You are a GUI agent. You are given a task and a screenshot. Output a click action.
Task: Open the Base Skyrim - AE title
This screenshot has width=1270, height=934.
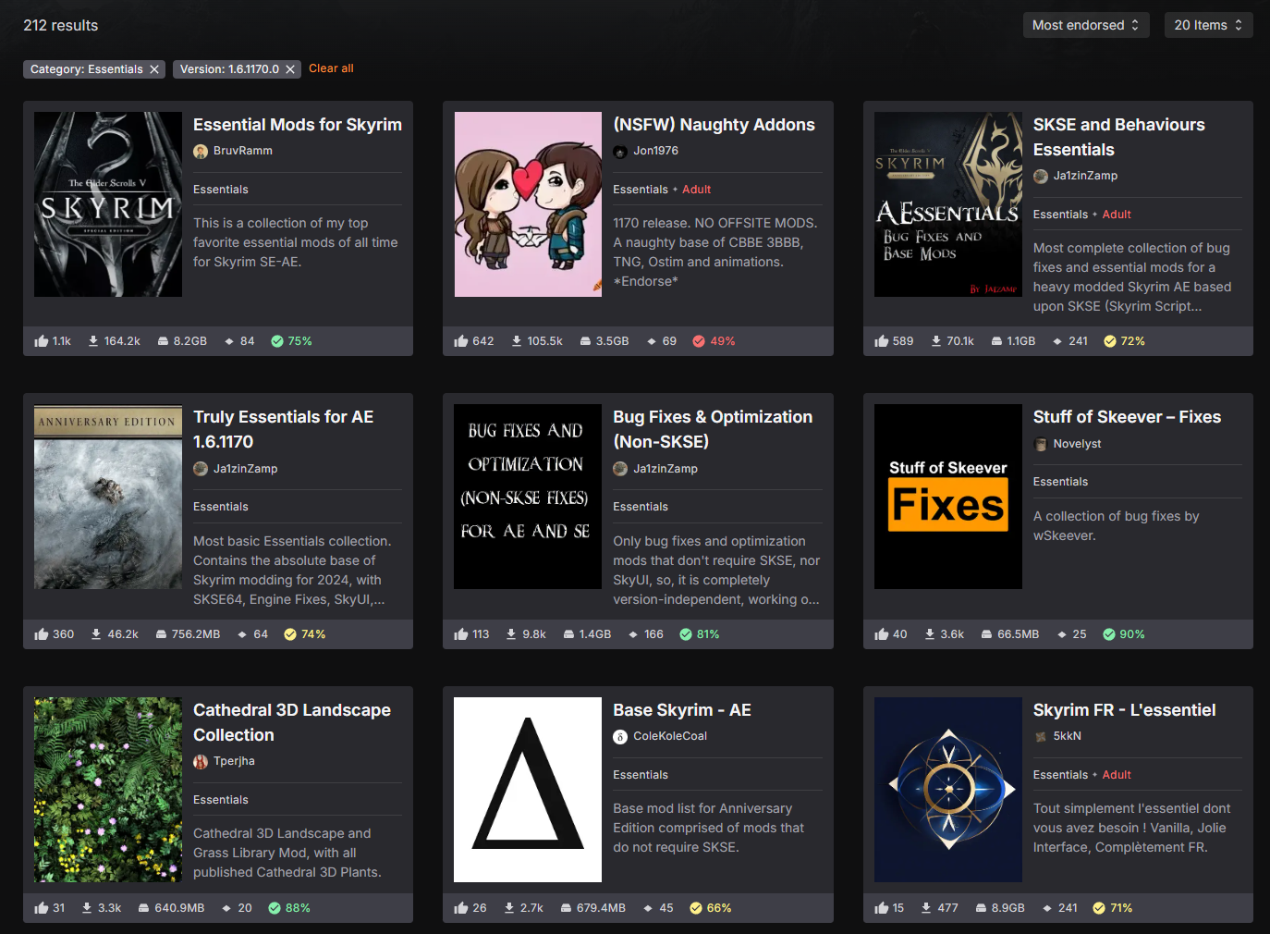click(x=682, y=710)
